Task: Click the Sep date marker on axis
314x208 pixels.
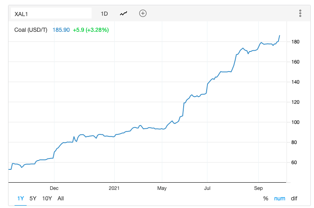Action: 258,188
